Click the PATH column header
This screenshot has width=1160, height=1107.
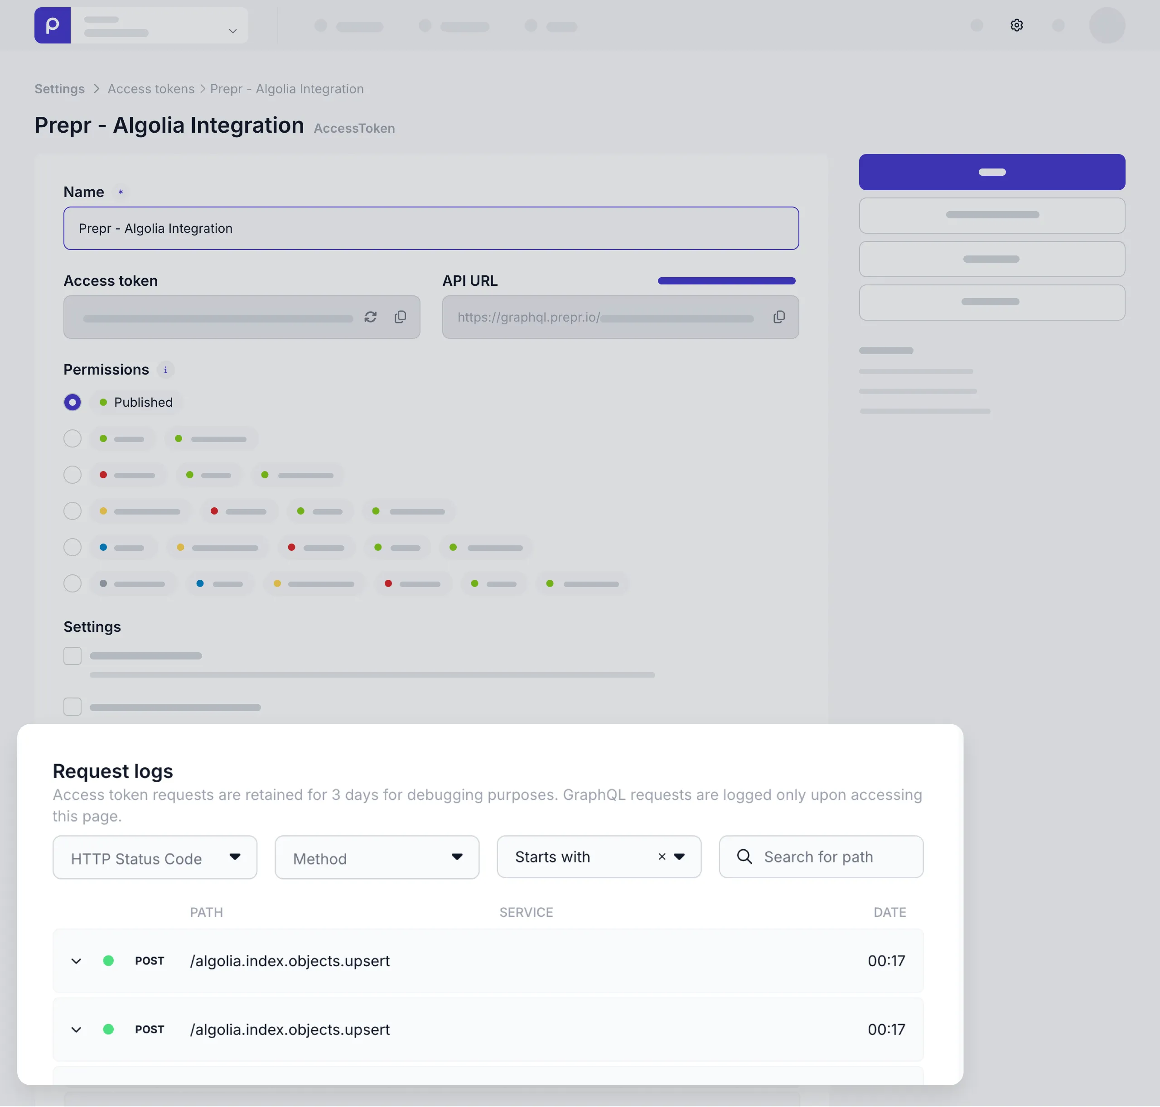point(206,912)
